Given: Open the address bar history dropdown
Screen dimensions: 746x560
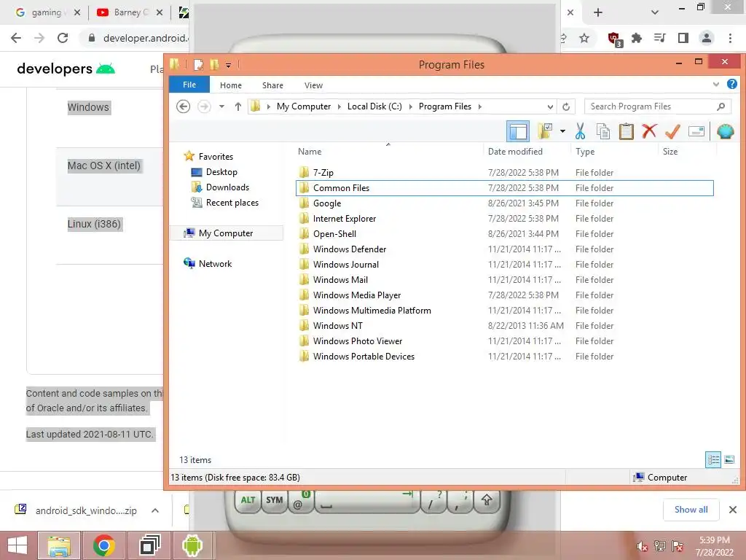Looking at the screenshot, I should [550, 106].
